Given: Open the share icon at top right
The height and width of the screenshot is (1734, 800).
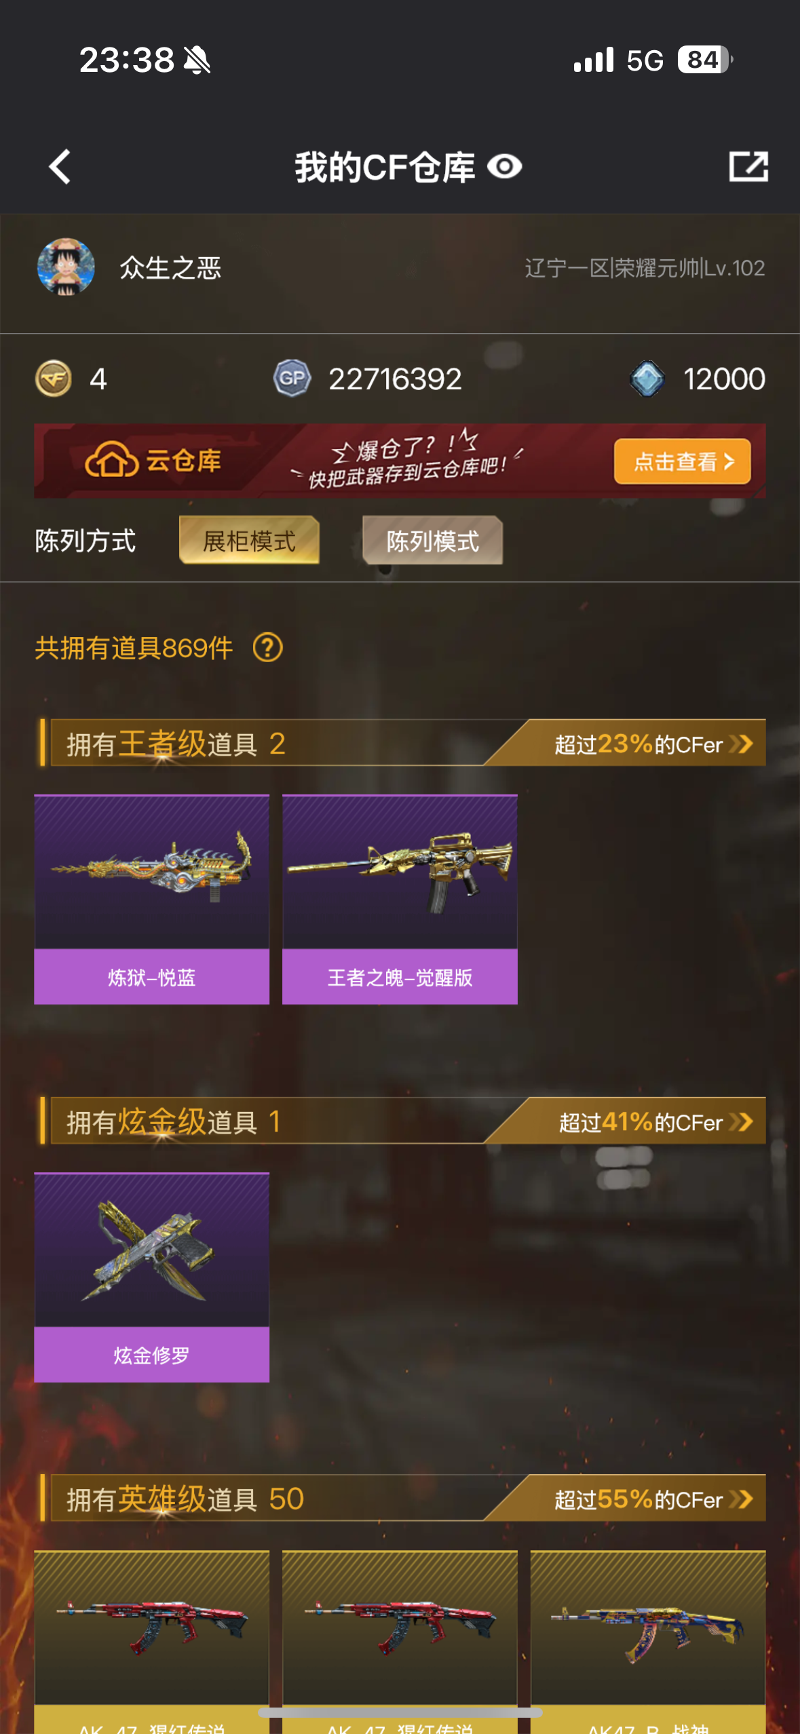Looking at the screenshot, I should click(748, 167).
